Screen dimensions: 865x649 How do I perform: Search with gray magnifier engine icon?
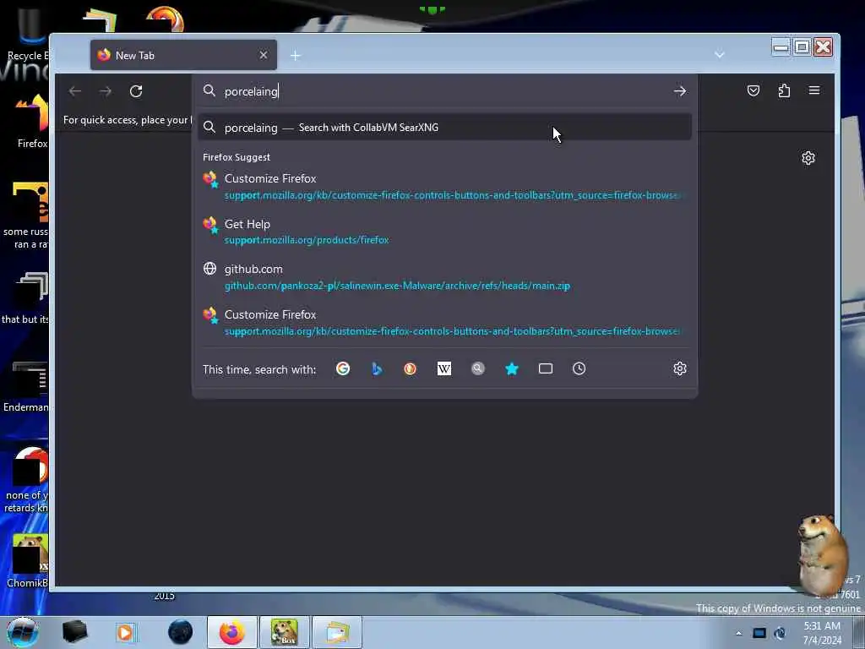click(x=478, y=368)
